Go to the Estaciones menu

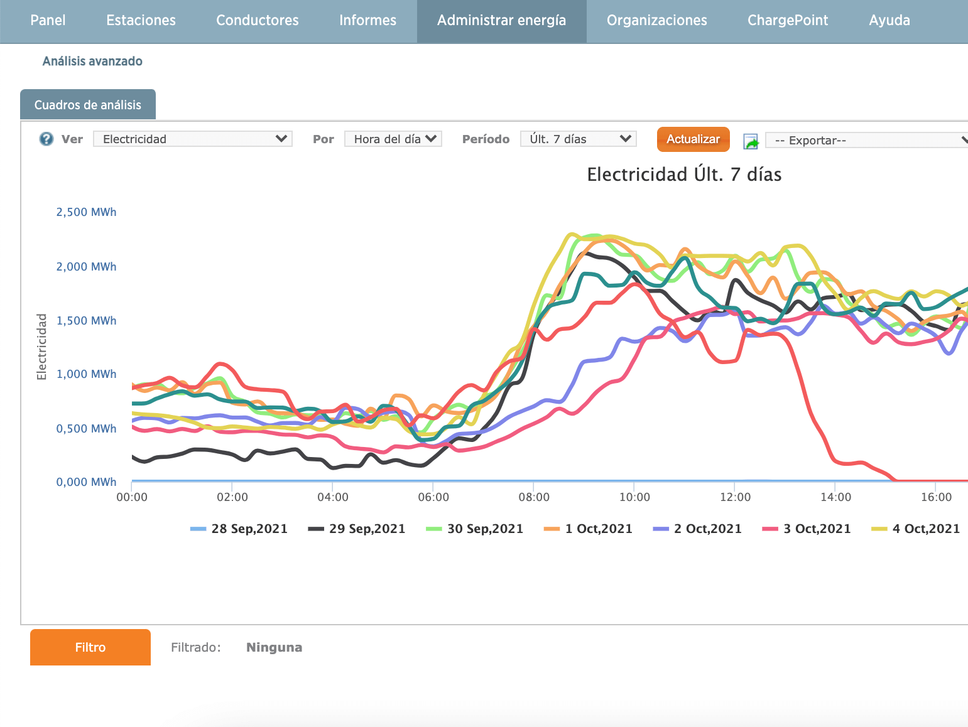(141, 21)
